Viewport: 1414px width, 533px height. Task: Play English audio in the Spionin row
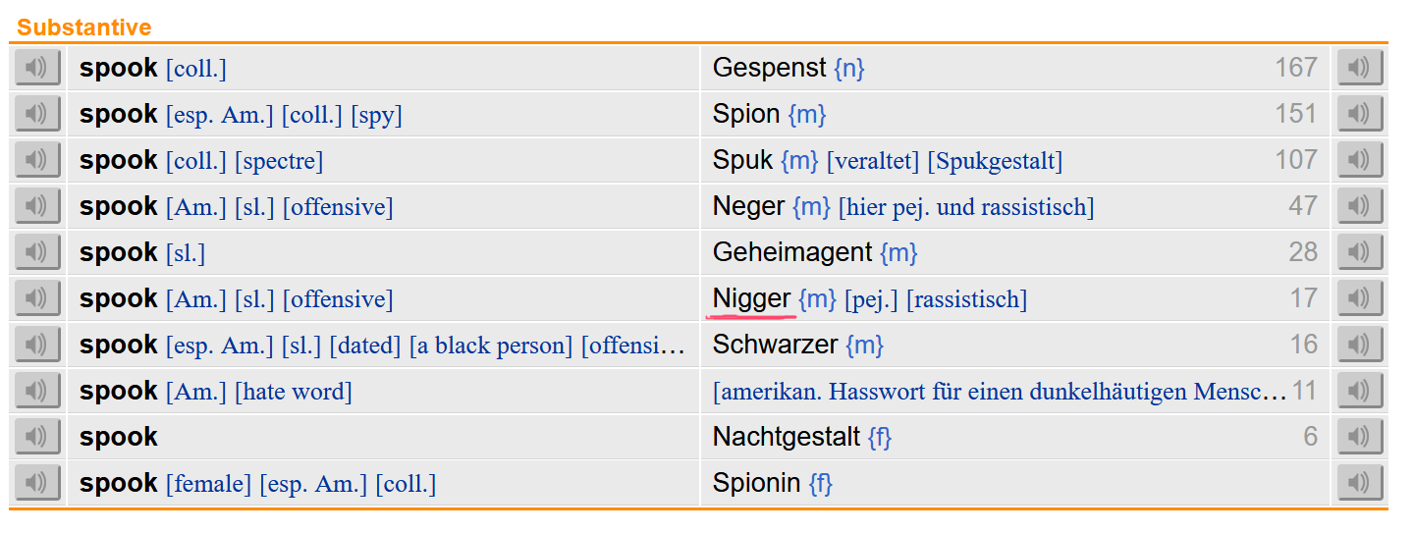coord(37,483)
